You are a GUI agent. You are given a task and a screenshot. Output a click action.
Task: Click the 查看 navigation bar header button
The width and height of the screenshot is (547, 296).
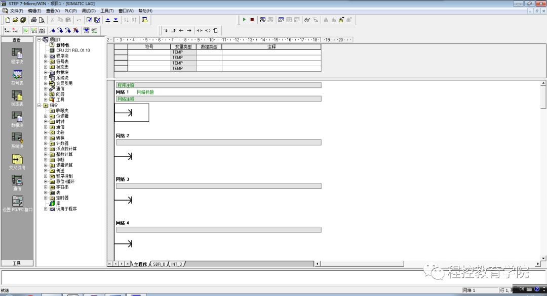[17, 40]
